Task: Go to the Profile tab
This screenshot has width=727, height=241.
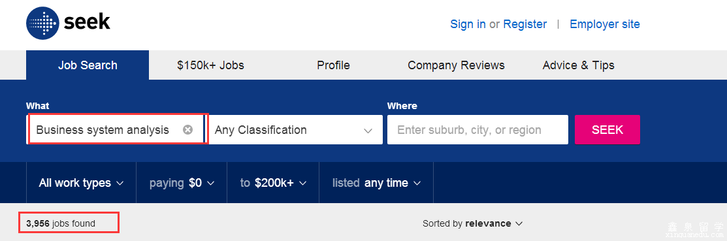Action: click(333, 65)
